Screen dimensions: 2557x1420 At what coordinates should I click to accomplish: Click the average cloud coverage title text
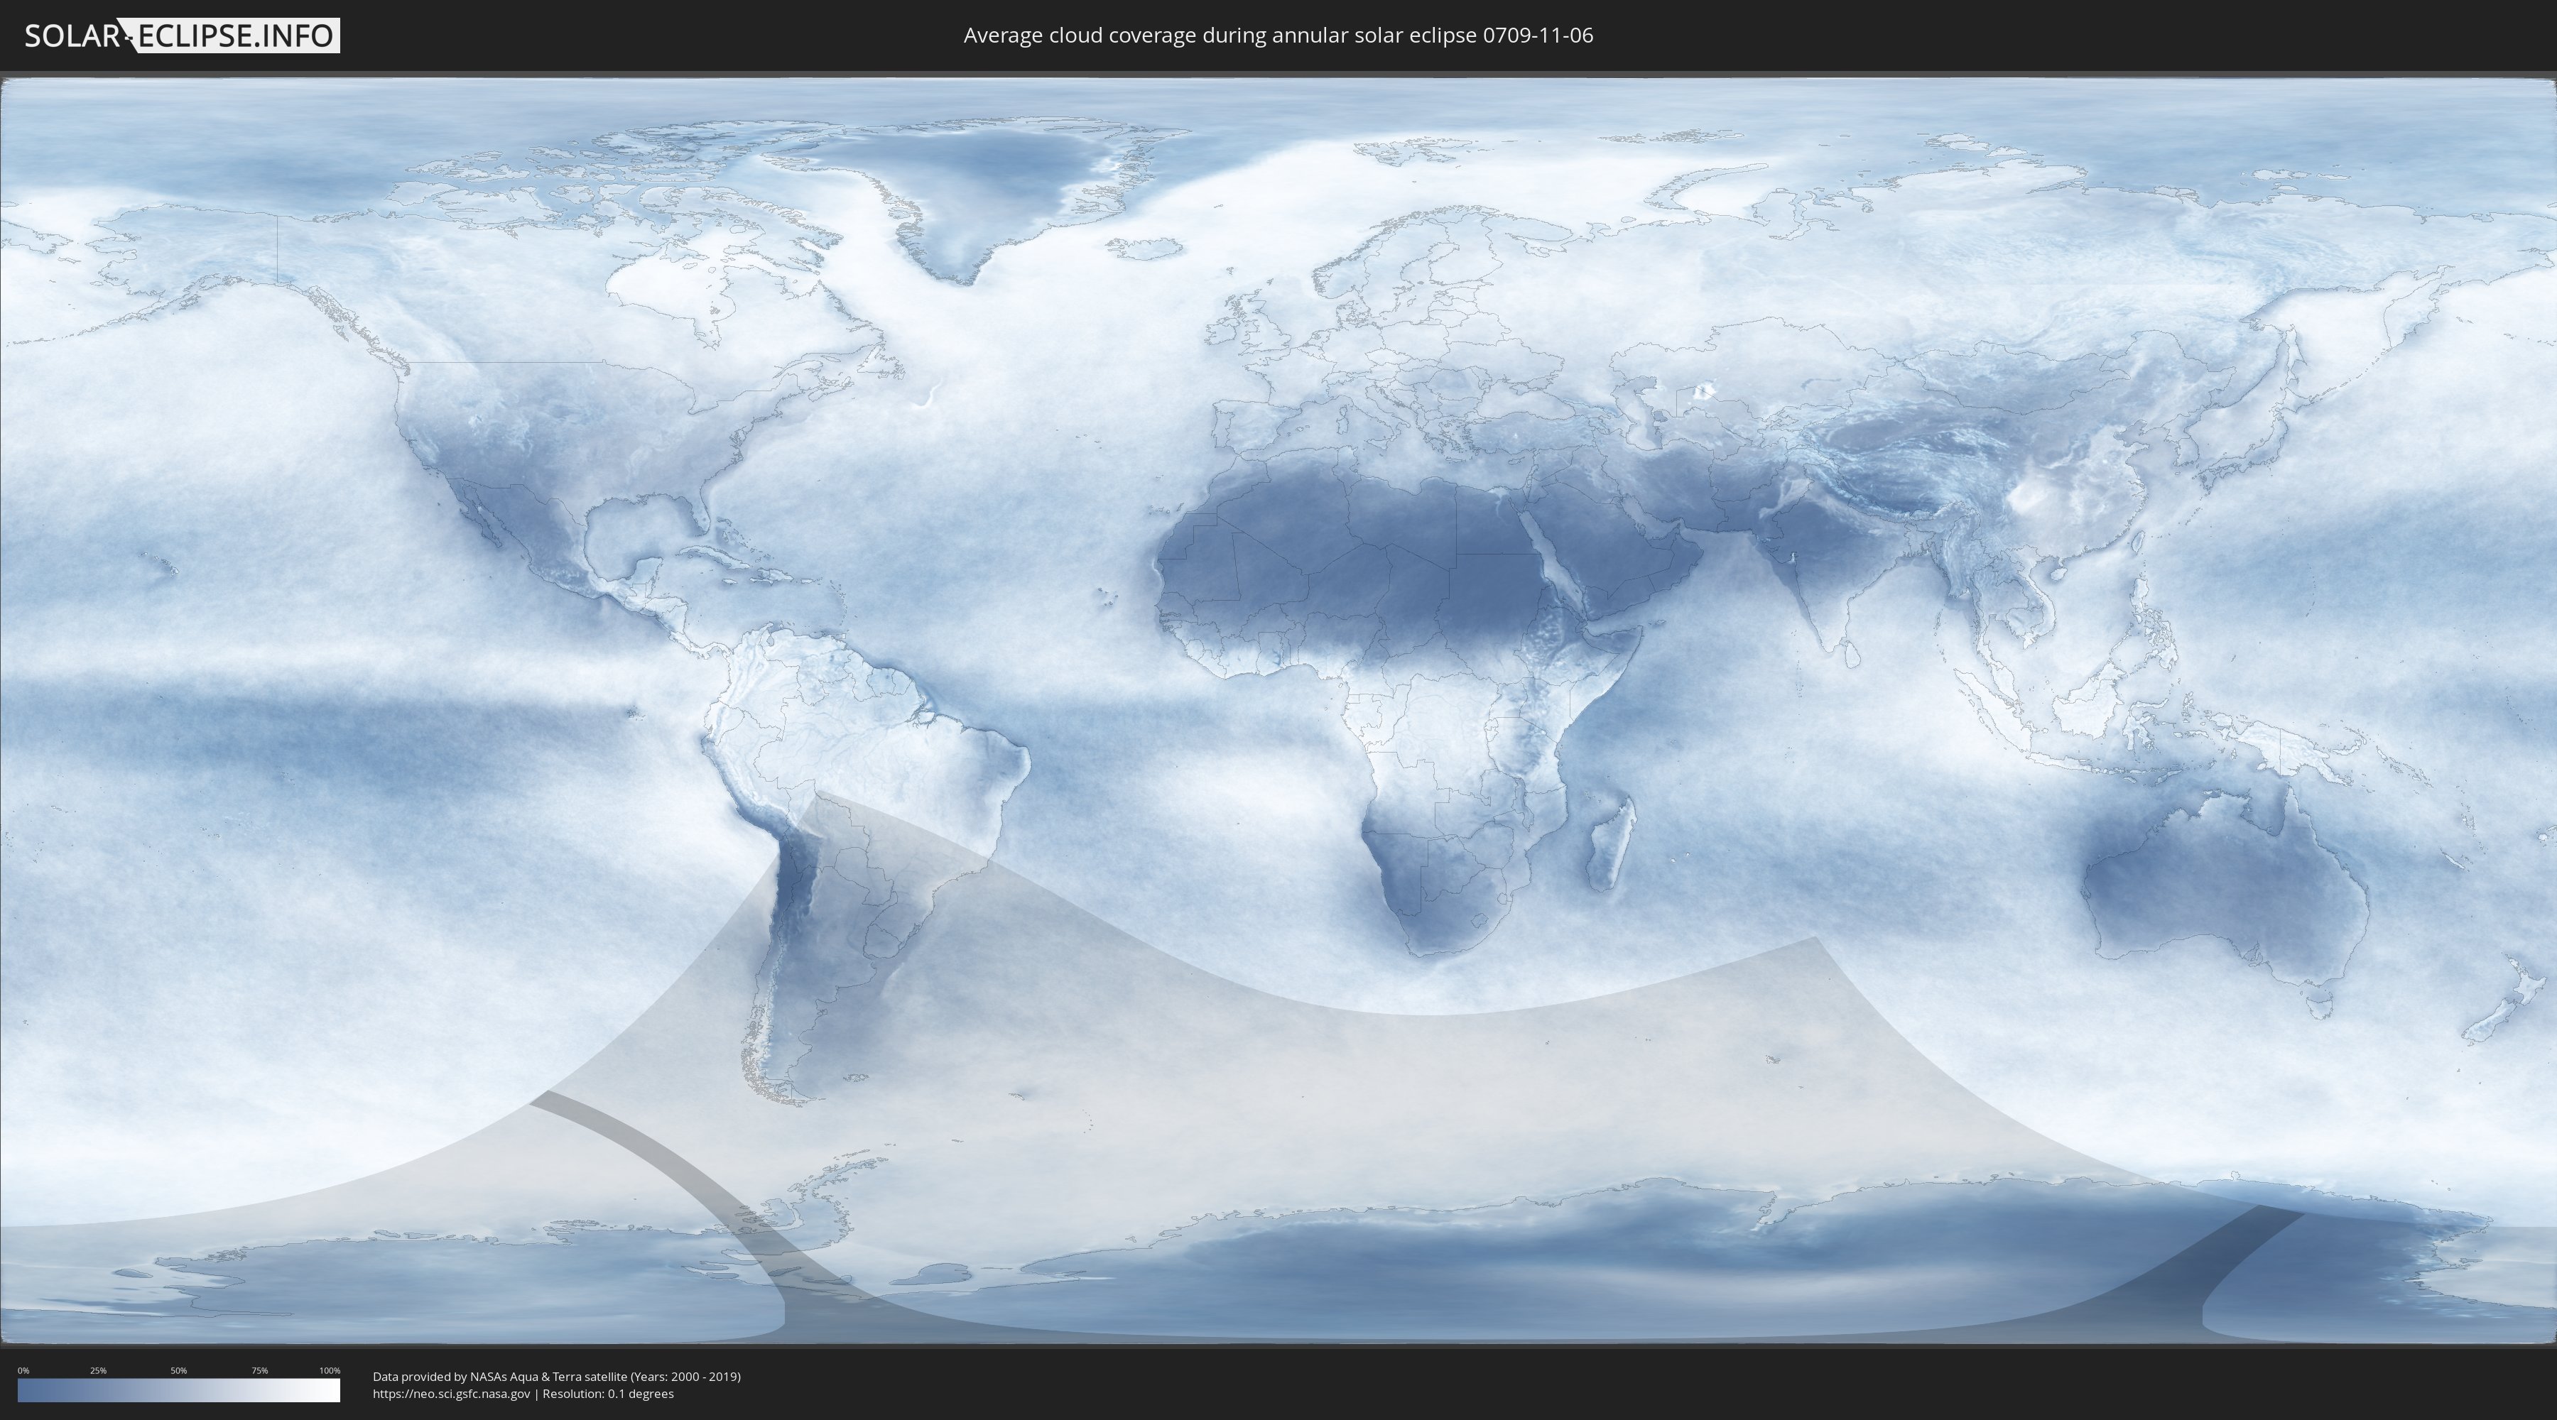[x=1278, y=35]
